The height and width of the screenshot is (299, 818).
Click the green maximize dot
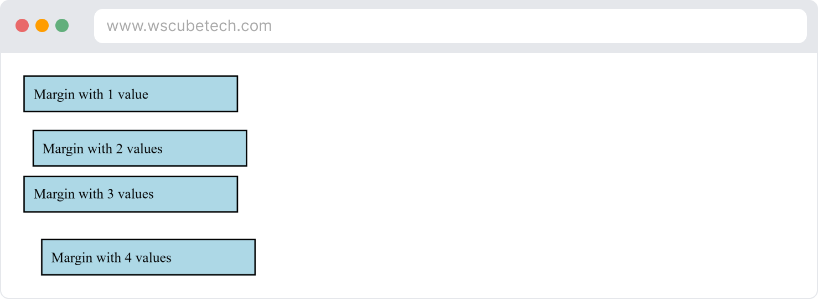(x=62, y=25)
